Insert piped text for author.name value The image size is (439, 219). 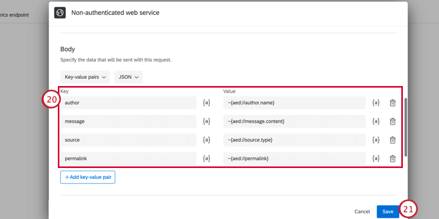(x=375, y=103)
